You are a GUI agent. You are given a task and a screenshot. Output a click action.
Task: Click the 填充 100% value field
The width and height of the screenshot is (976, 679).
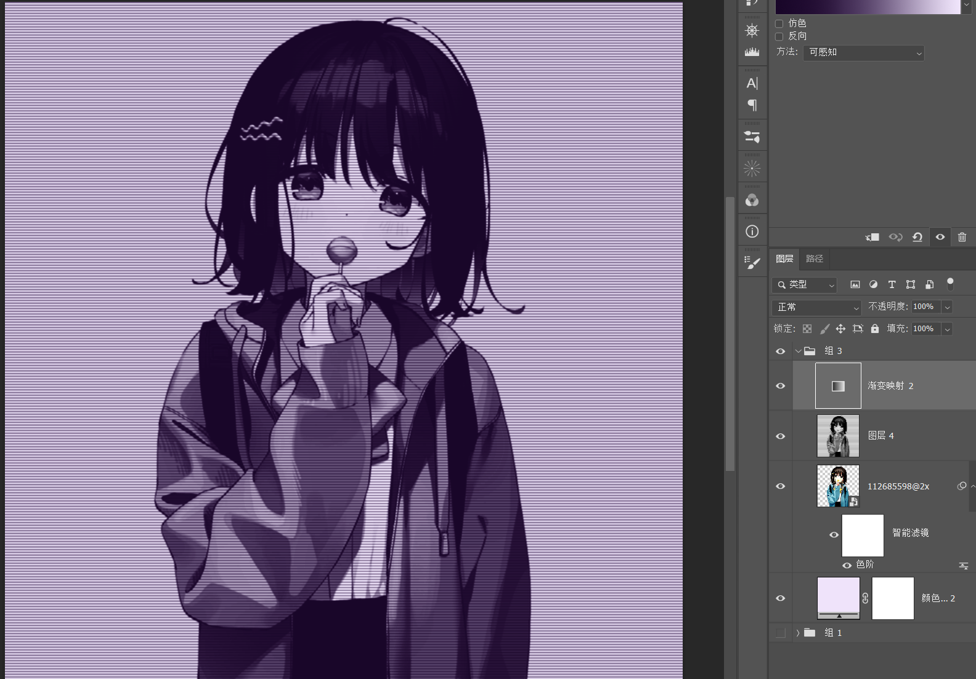(926, 329)
